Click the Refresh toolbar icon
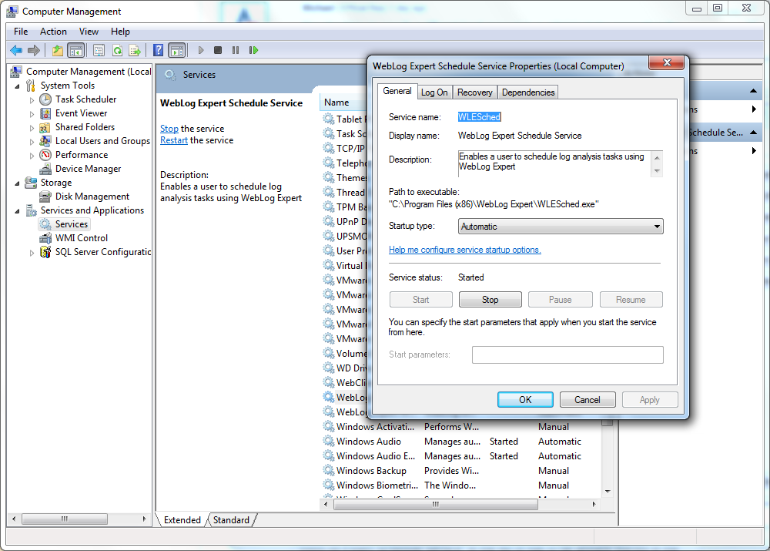770x551 pixels. click(x=117, y=50)
